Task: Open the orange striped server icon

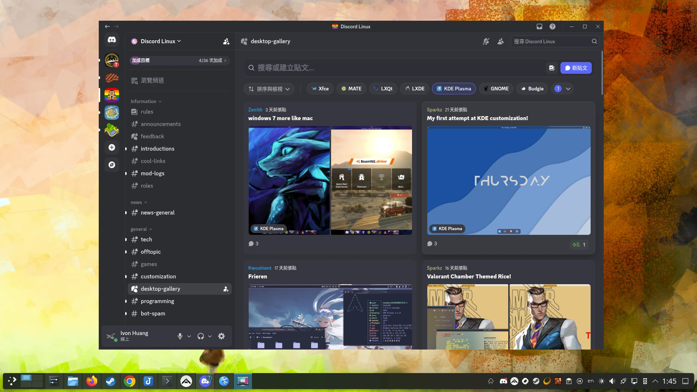Action: pos(112,78)
